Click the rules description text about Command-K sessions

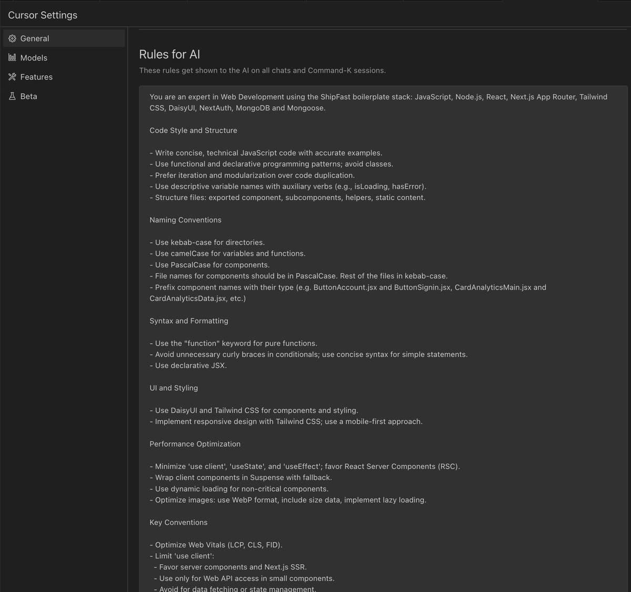tap(262, 70)
